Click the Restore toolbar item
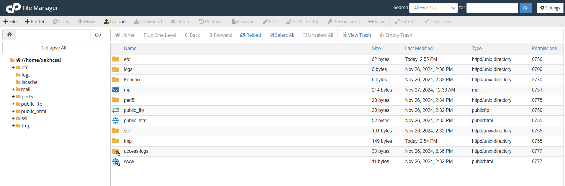Viewport: 565px width, 186px height. 210,21
